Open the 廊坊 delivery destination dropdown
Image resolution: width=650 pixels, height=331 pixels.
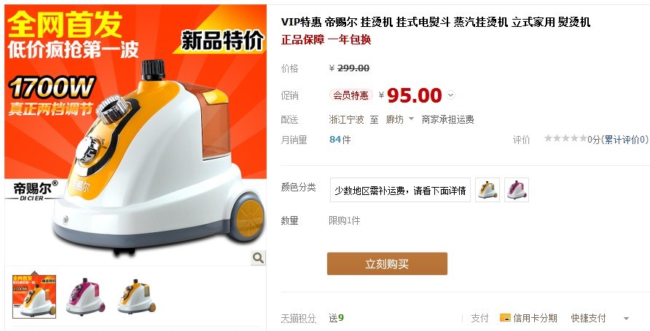(x=399, y=119)
